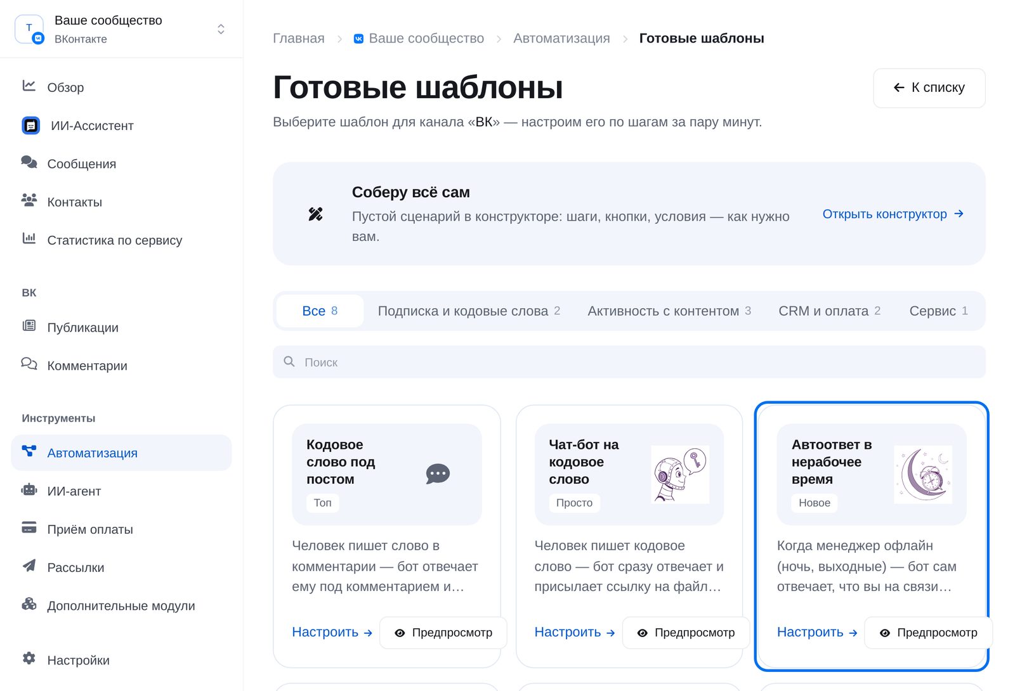Open Публикации menu item
Screen dimensions: 1015x691
point(121,327)
